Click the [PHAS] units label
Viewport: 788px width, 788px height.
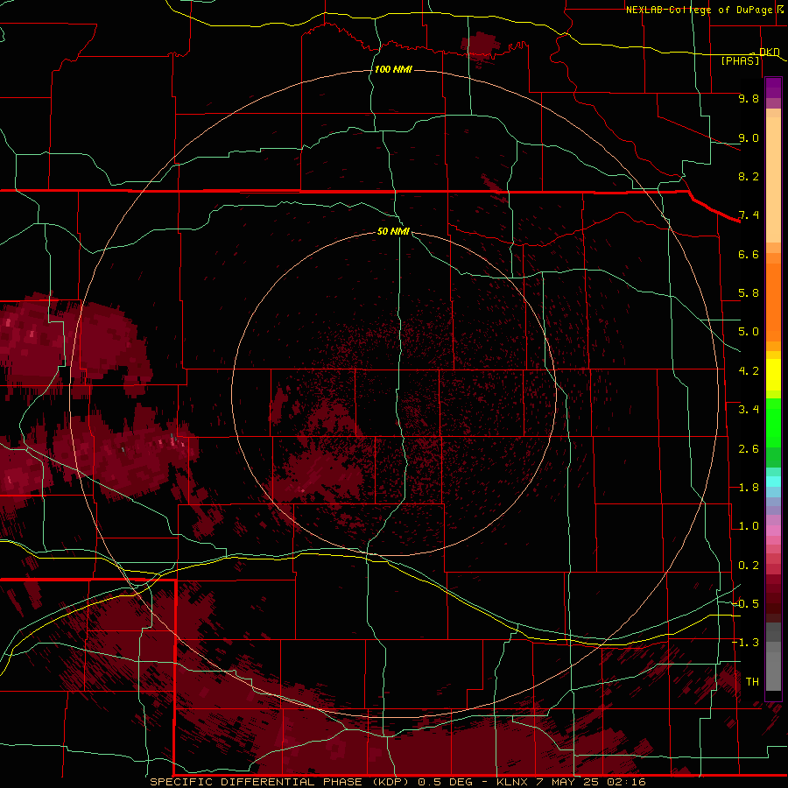pos(740,60)
